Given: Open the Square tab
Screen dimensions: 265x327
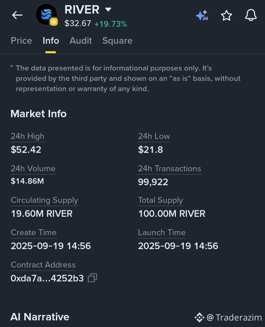Looking at the screenshot, I should (117, 41).
